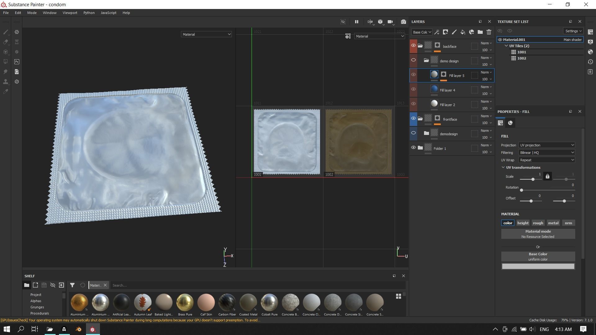Click the Export to Photoshop icon
This screenshot has height=335, width=596.
point(17,62)
